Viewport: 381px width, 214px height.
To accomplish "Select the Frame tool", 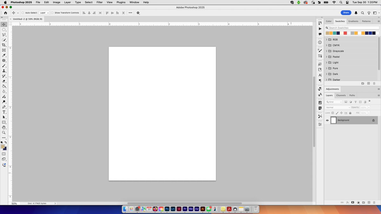I will tap(4, 50).
